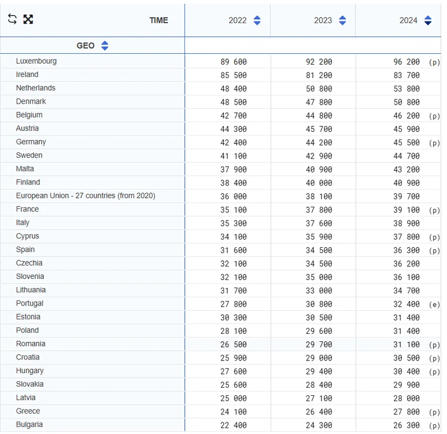447x434 pixels.
Task: Click Finland 2023 value 40 000
Action: click(x=319, y=183)
